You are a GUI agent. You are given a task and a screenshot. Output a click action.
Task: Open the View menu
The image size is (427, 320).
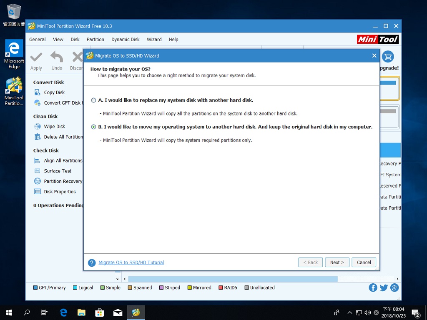pyautogui.click(x=58, y=40)
